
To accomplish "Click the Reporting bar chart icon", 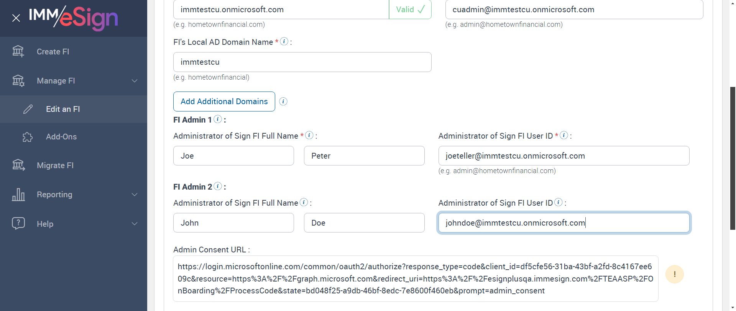I will coord(18,195).
